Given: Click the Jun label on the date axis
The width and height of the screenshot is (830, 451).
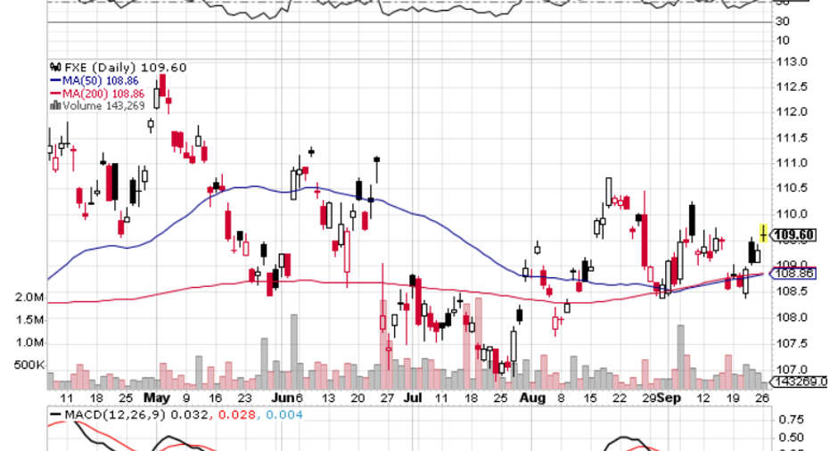Looking at the screenshot, I should point(284,398).
